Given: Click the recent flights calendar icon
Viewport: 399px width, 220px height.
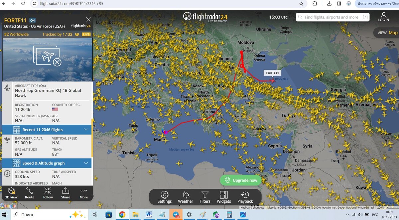Looking at the screenshot, I should tap(17, 130).
